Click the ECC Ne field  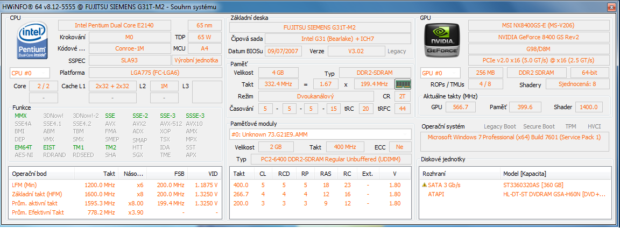tap(400, 147)
